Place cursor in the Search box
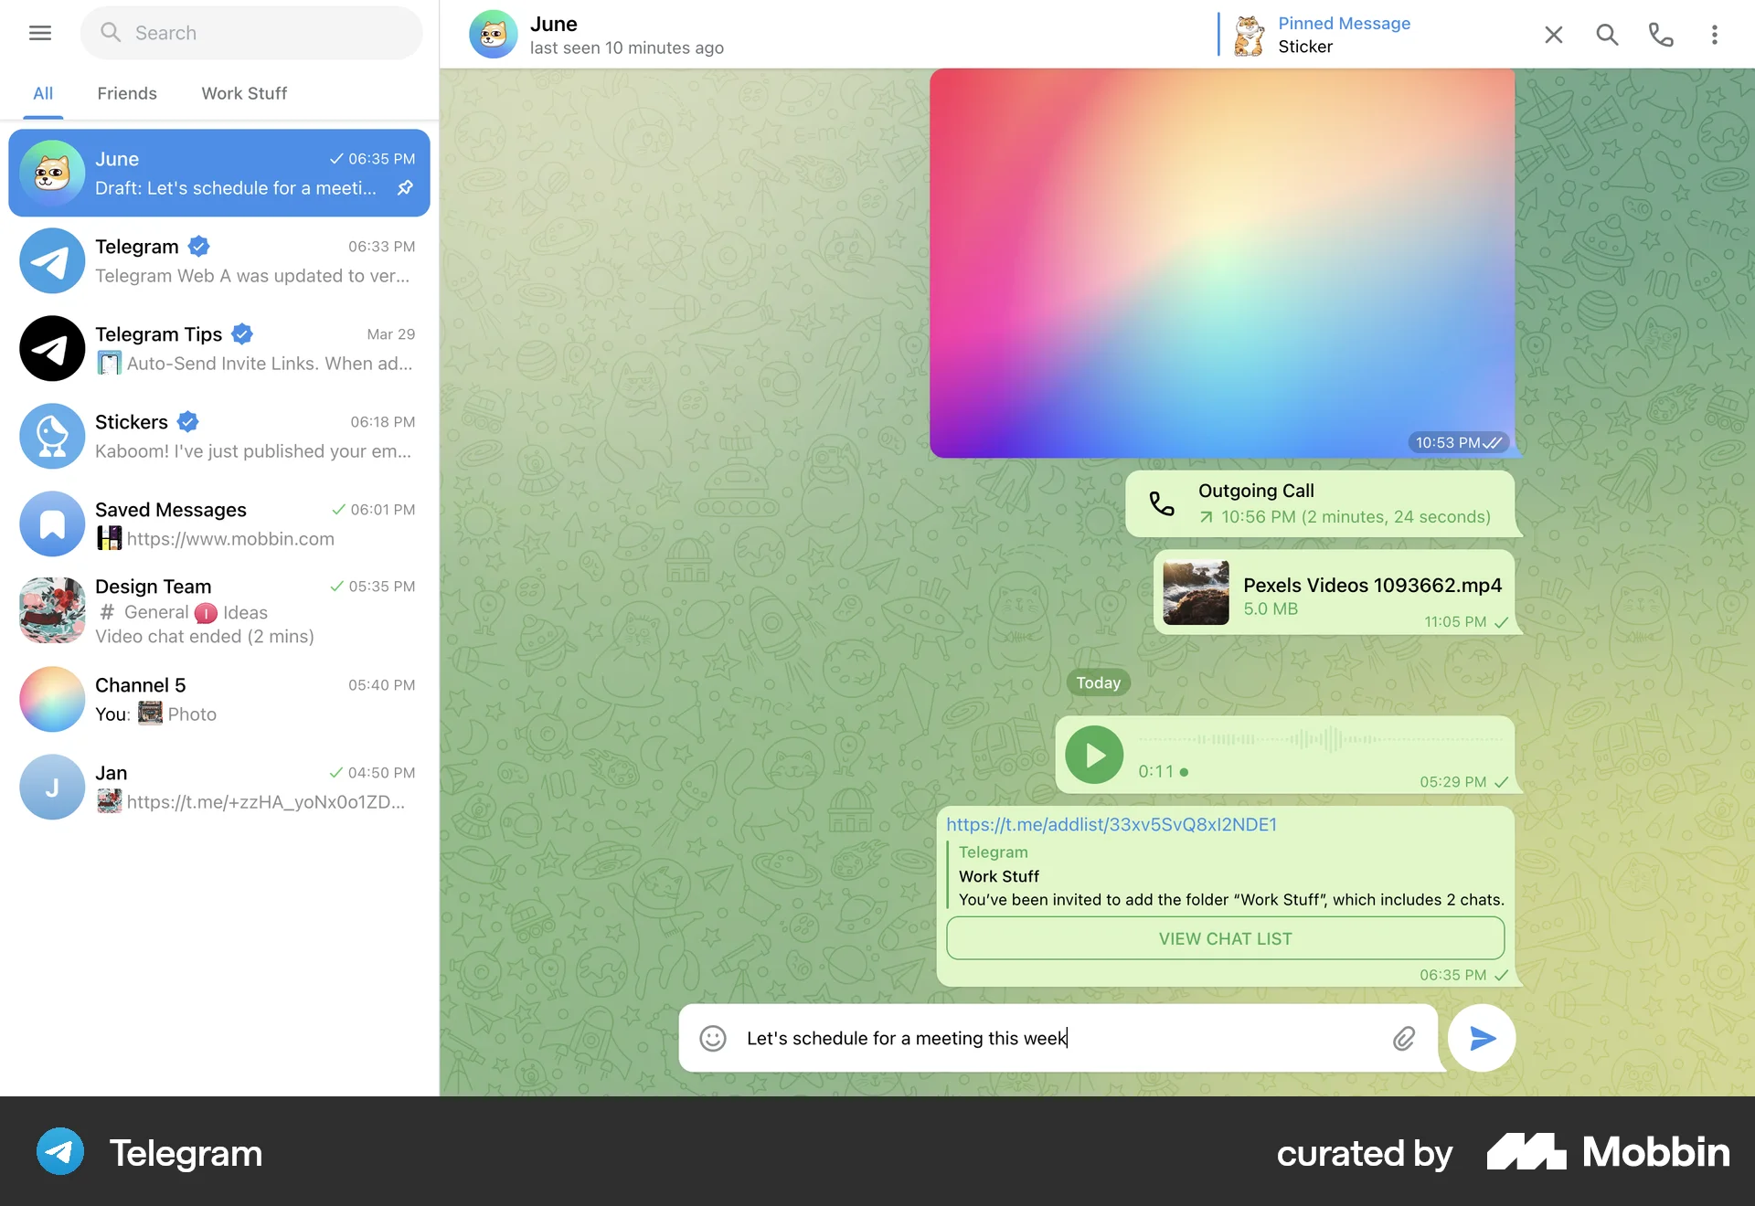Image resolution: width=1755 pixels, height=1206 pixels. [x=251, y=33]
